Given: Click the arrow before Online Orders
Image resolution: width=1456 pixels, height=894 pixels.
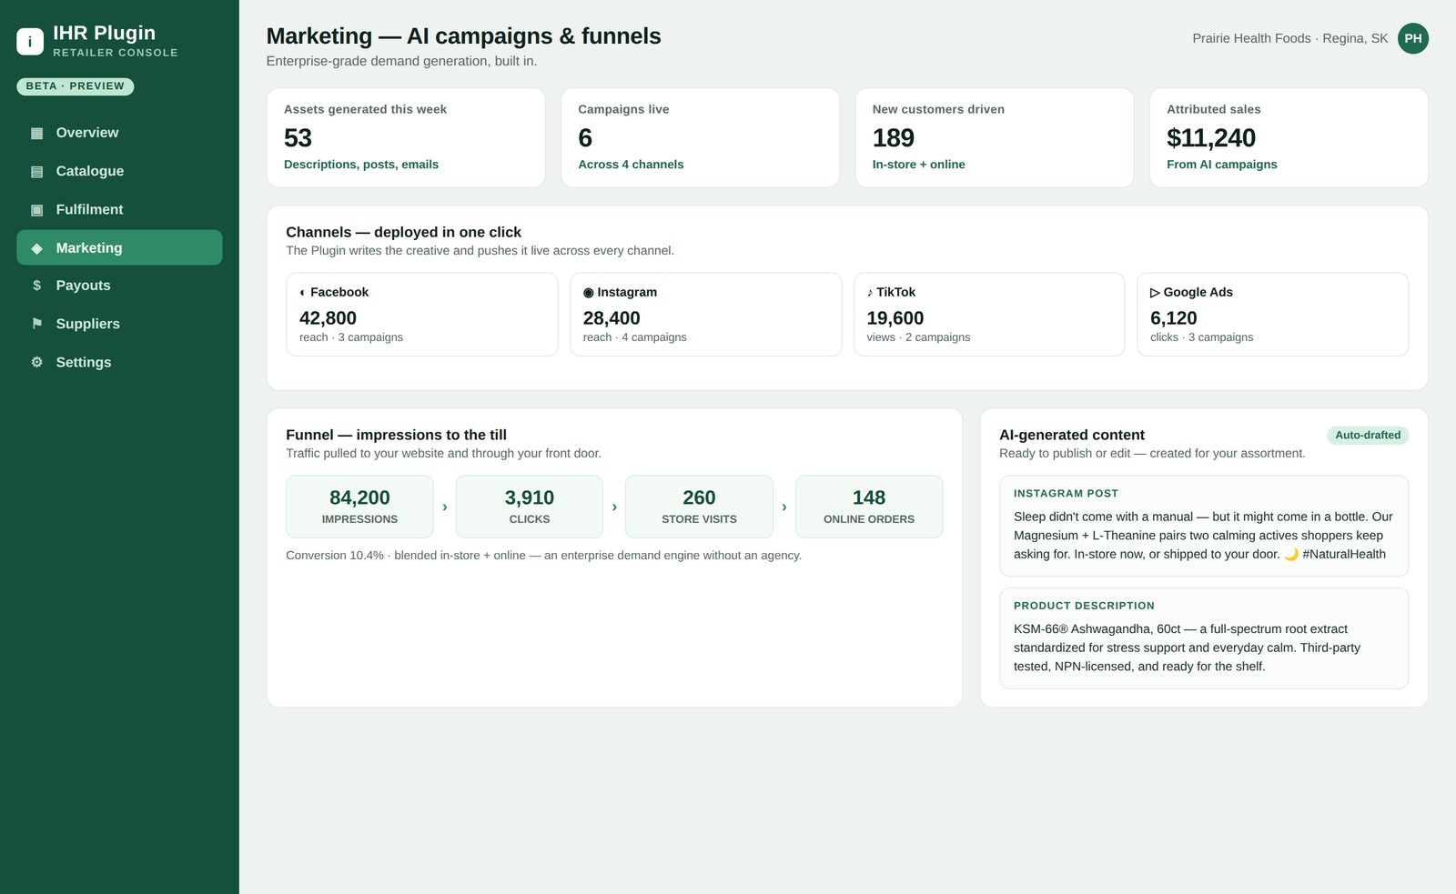Looking at the screenshot, I should [784, 507].
